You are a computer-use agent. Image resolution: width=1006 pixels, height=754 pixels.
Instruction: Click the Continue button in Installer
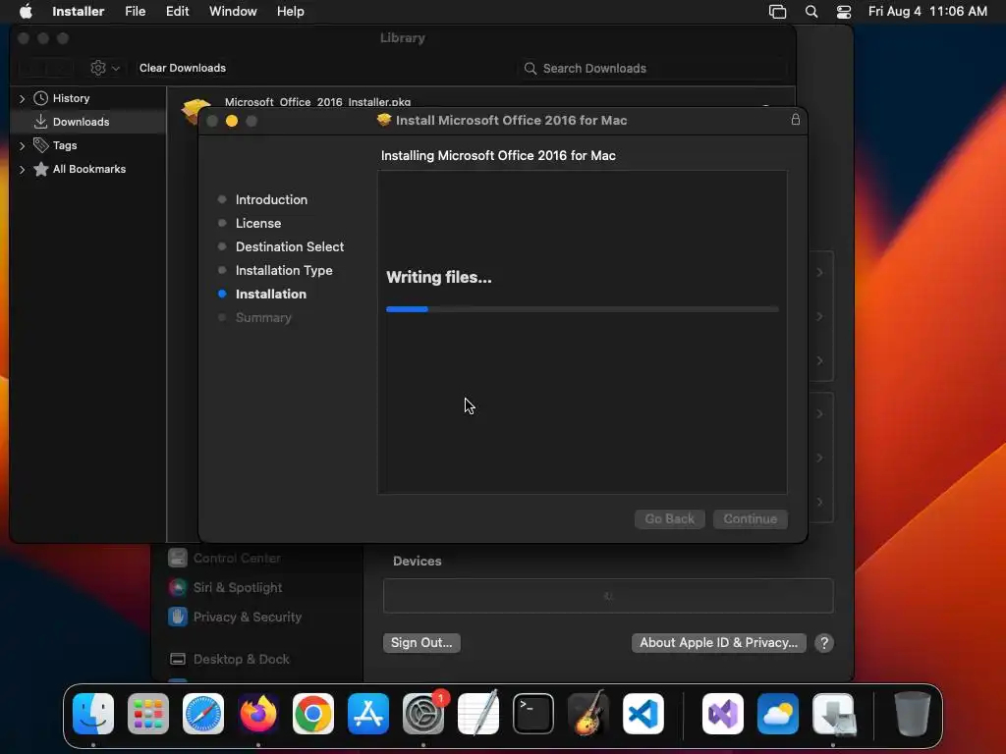click(x=751, y=518)
